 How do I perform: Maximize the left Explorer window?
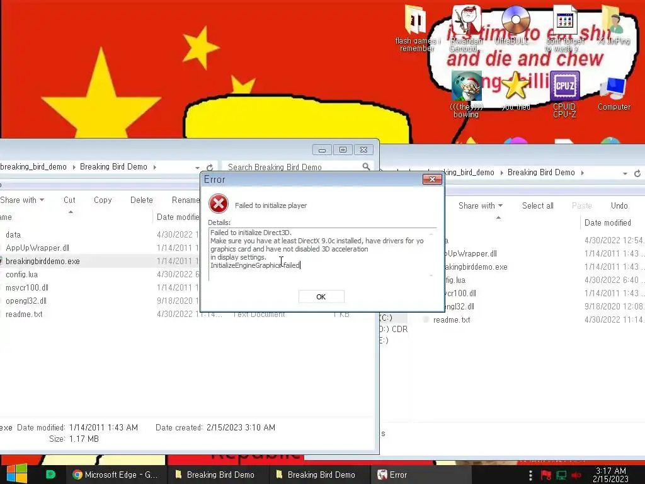[343, 150]
